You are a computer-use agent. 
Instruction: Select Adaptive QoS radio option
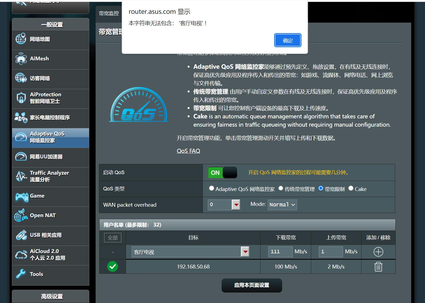click(212, 188)
